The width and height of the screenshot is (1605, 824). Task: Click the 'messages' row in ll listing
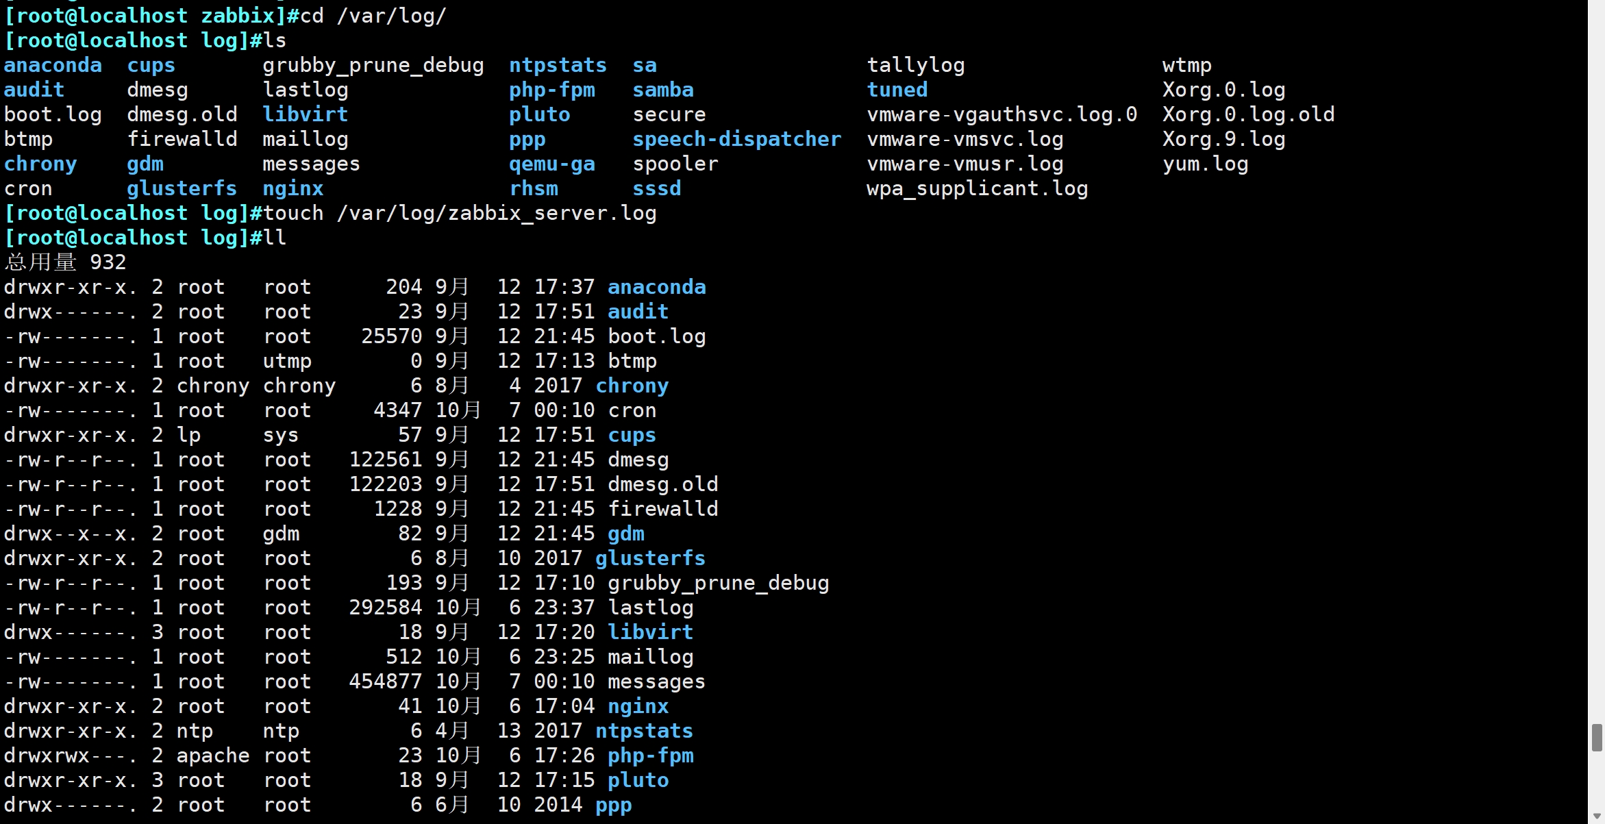tap(656, 682)
